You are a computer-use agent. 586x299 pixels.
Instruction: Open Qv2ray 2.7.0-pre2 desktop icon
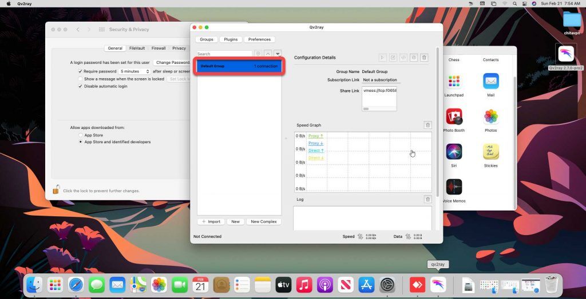[566, 55]
